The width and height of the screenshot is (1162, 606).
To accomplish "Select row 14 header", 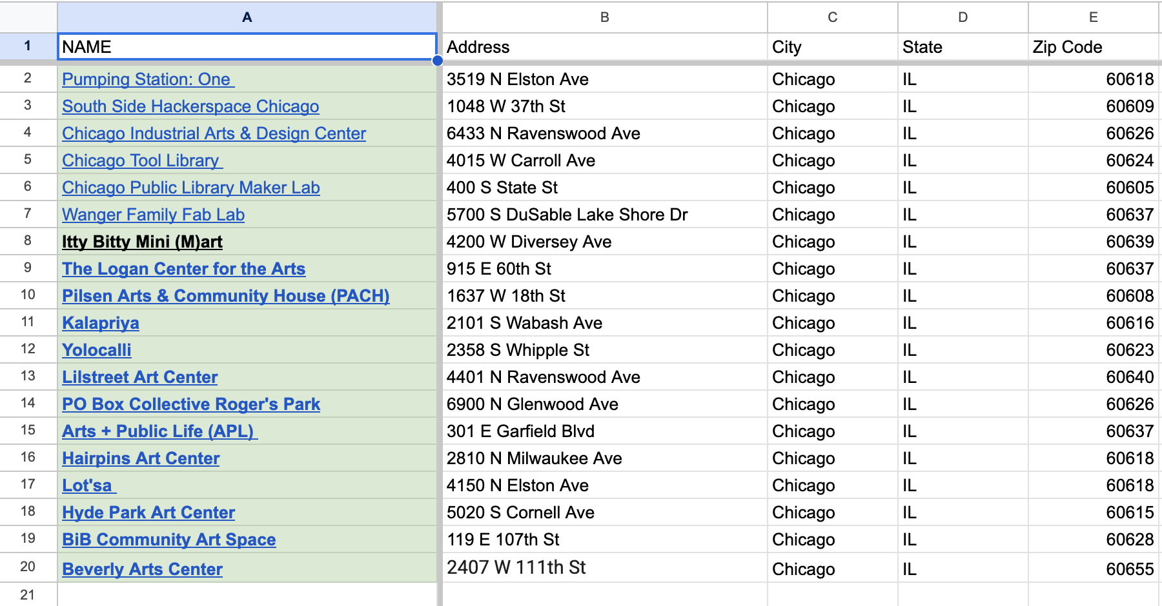I will click(x=28, y=404).
